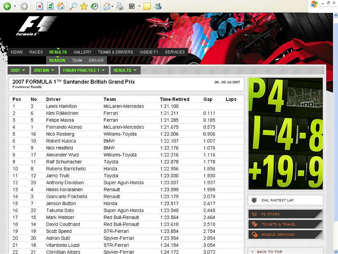
Task: Expand the Friday Practice 1 session dropdown
Action: coord(84,70)
